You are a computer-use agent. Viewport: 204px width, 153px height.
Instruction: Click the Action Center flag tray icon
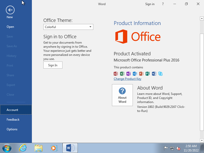(166, 148)
